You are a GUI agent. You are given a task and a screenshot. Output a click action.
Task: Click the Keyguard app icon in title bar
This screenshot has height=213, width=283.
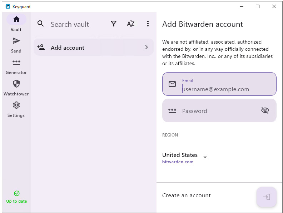(8, 7)
